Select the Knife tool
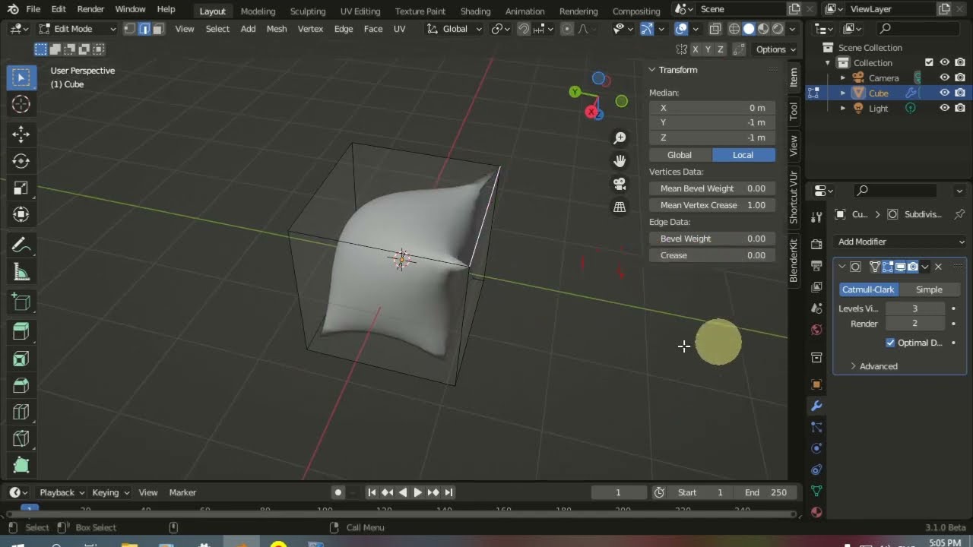The image size is (973, 547). [21, 438]
